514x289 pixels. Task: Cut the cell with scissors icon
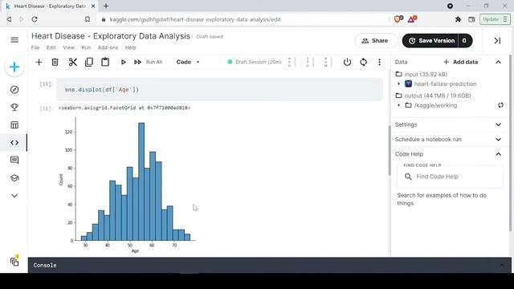point(72,62)
